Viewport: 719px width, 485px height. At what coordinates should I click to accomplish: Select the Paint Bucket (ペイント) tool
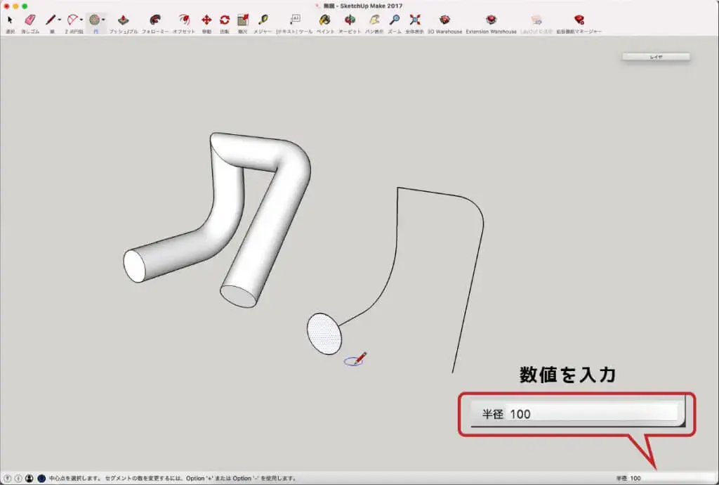tap(324, 20)
